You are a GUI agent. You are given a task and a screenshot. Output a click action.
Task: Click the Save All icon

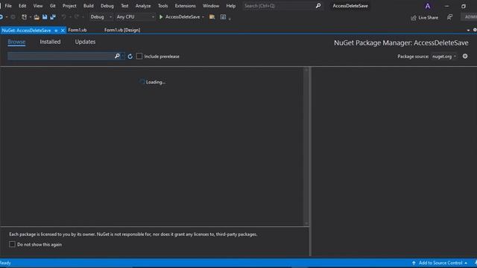click(53, 17)
